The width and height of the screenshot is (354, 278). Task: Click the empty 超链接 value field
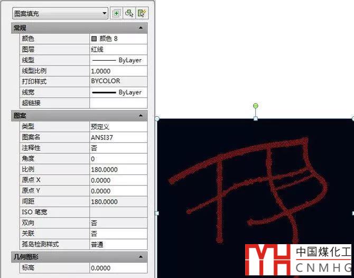click(x=118, y=103)
